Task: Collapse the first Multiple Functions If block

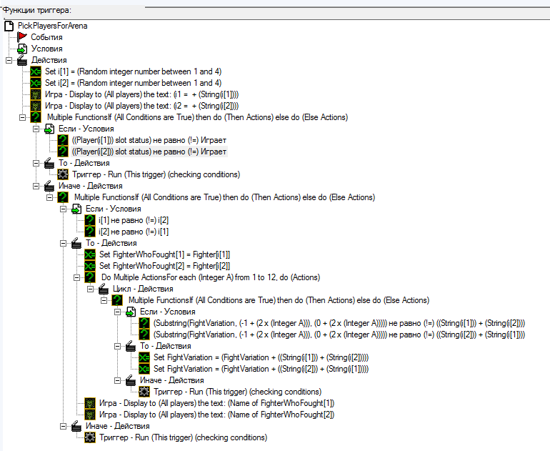Action: tap(22, 118)
